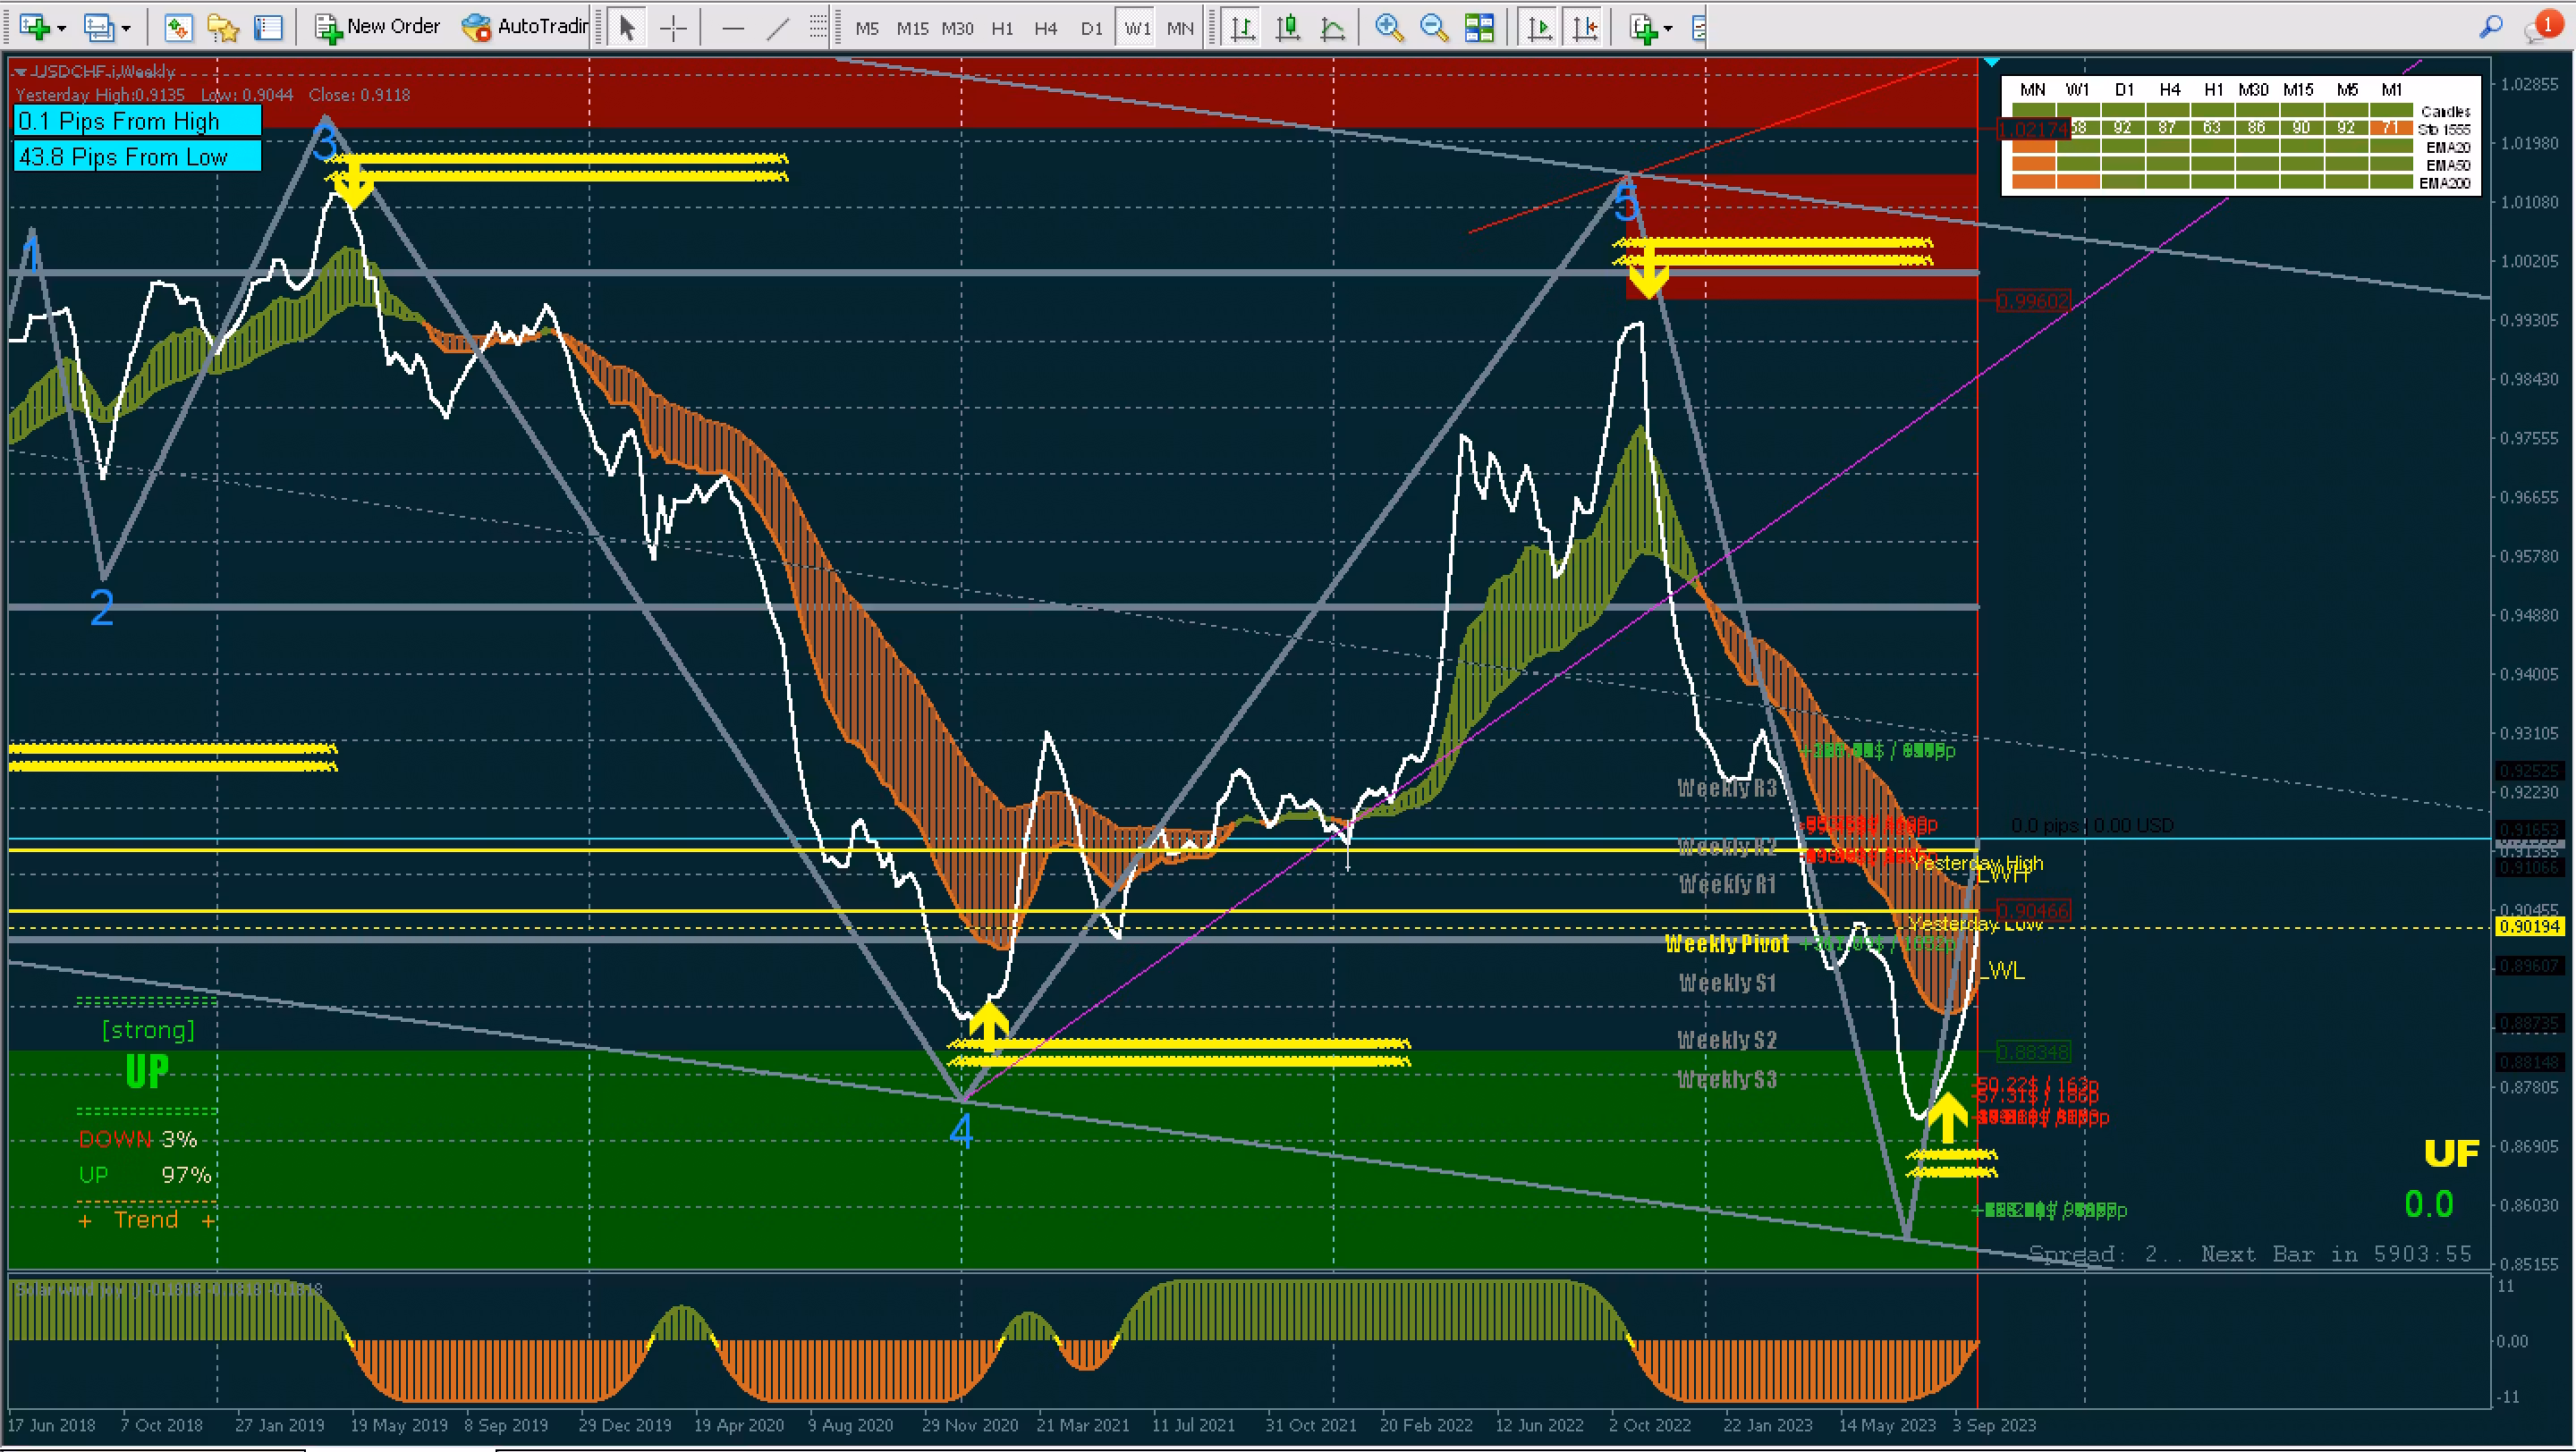The image size is (2576, 1452).
Task: Tile chart windows icon
Action: click(x=1479, y=27)
